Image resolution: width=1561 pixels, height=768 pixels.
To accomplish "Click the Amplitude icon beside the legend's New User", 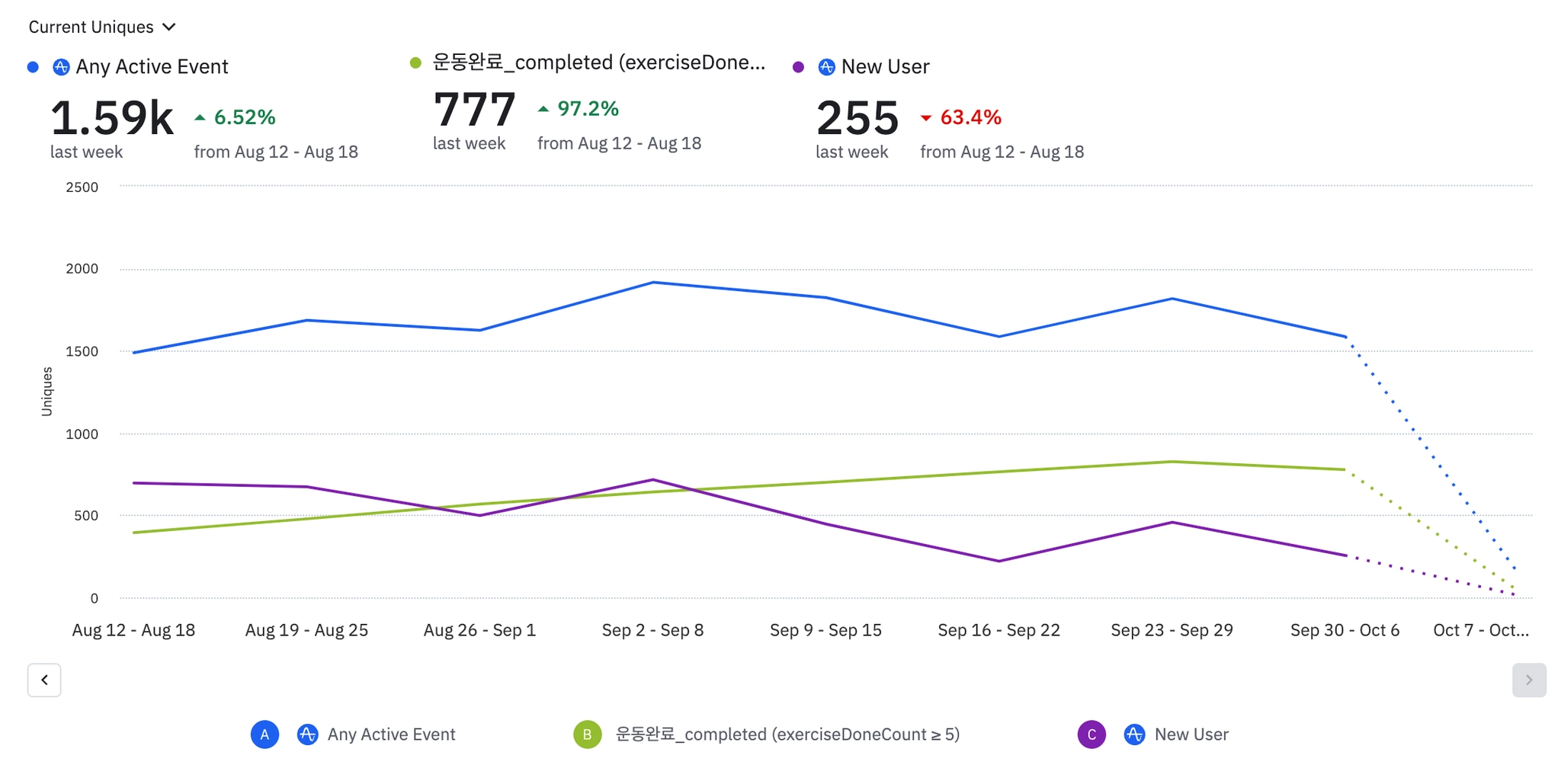I will coord(1134,734).
